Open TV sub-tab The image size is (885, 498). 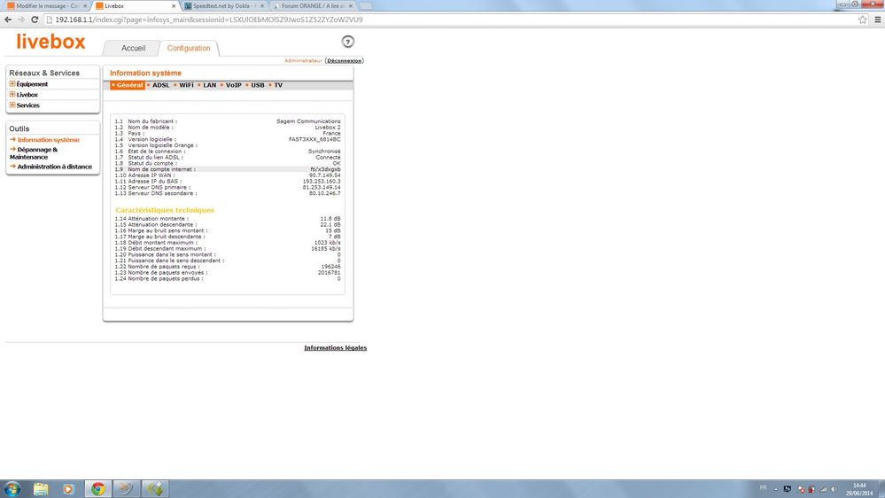coord(278,85)
